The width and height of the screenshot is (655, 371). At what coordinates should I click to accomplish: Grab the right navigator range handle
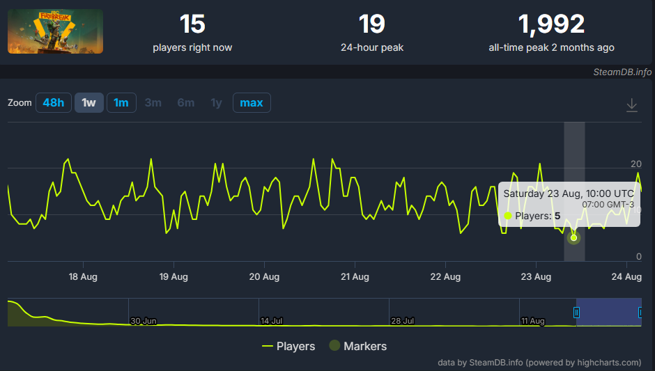(x=640, y=312)
